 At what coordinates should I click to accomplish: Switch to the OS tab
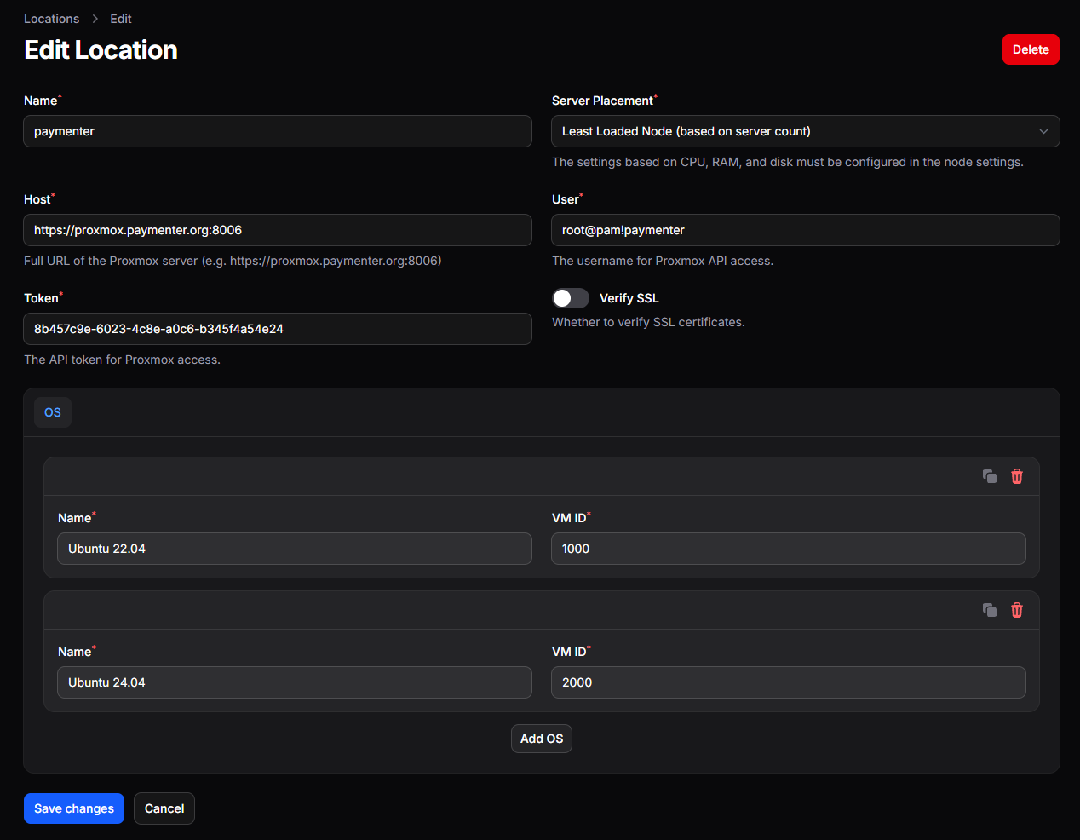[x=53, y=412]
